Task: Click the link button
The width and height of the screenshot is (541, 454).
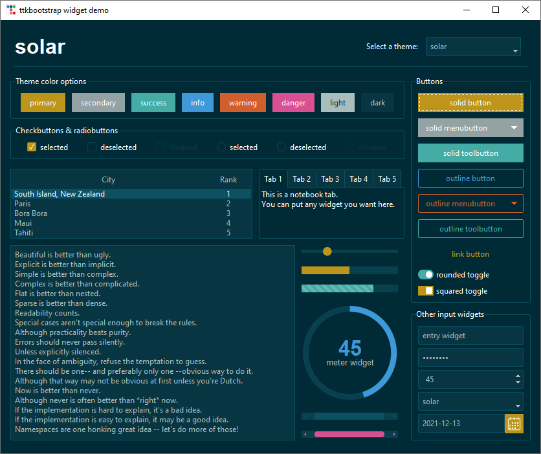Action: (470, 254)
